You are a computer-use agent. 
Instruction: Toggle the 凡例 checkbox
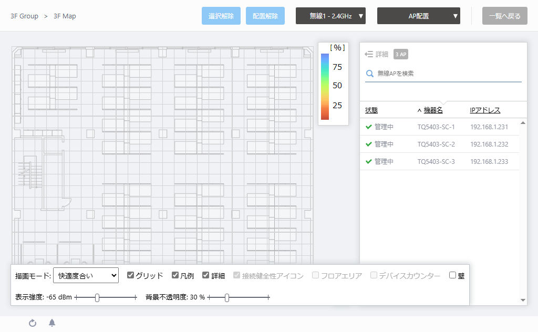click(175, 275)
